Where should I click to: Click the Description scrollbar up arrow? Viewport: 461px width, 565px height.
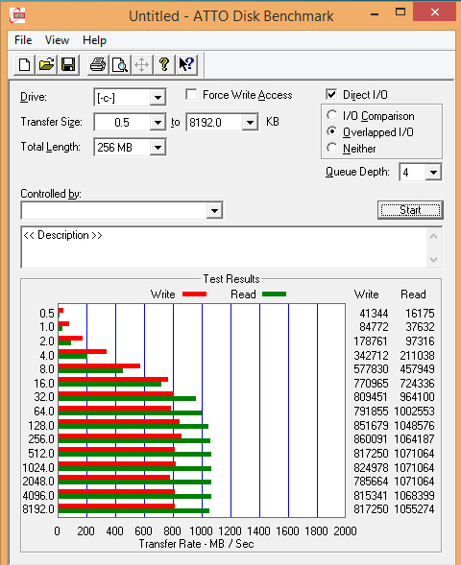[434, 236]
